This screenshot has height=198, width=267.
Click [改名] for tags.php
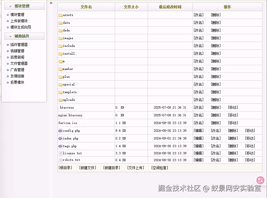pyautogui.click(x=216, y=146)
